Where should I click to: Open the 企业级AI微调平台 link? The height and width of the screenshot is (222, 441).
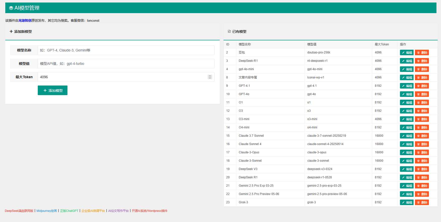click(x=93, y=211)
